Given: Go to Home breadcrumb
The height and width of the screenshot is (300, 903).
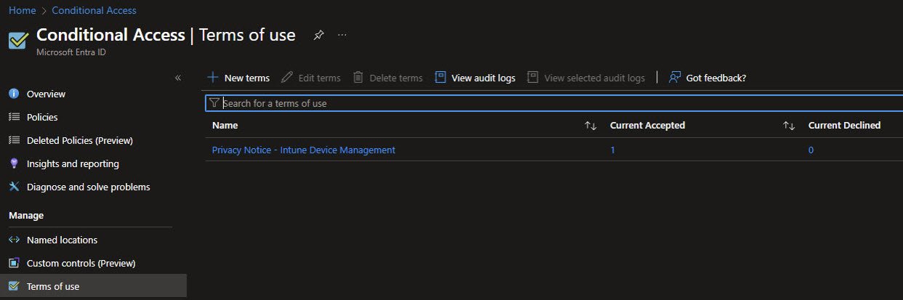Looking at the screenshot, I should pos(22,10).
